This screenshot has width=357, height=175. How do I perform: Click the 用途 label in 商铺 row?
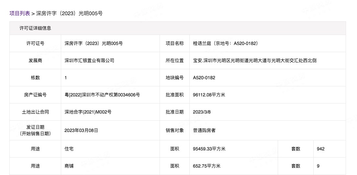(35, 166)
